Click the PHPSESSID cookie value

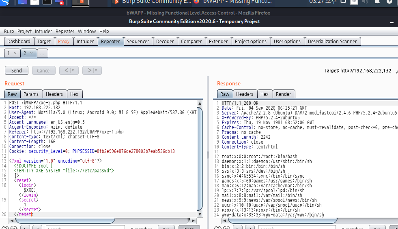coord(136,151)
